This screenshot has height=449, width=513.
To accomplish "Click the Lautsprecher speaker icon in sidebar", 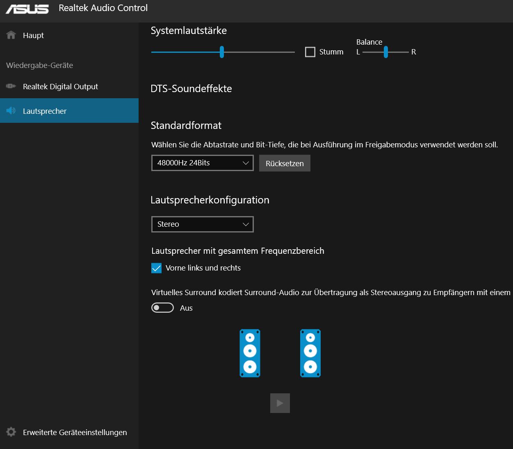I will point(11,111).
